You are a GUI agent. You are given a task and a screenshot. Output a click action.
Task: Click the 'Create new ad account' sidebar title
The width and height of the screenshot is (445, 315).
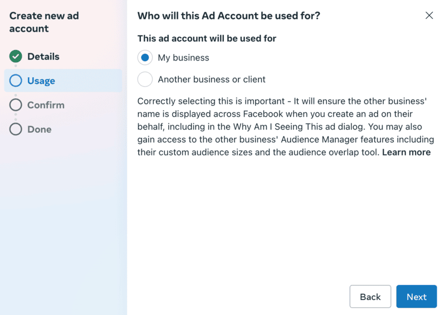tap(44, 22)
